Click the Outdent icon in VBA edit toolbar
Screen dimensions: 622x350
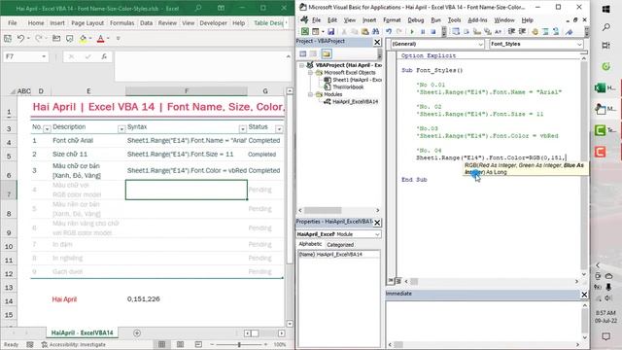coord(522,32)
